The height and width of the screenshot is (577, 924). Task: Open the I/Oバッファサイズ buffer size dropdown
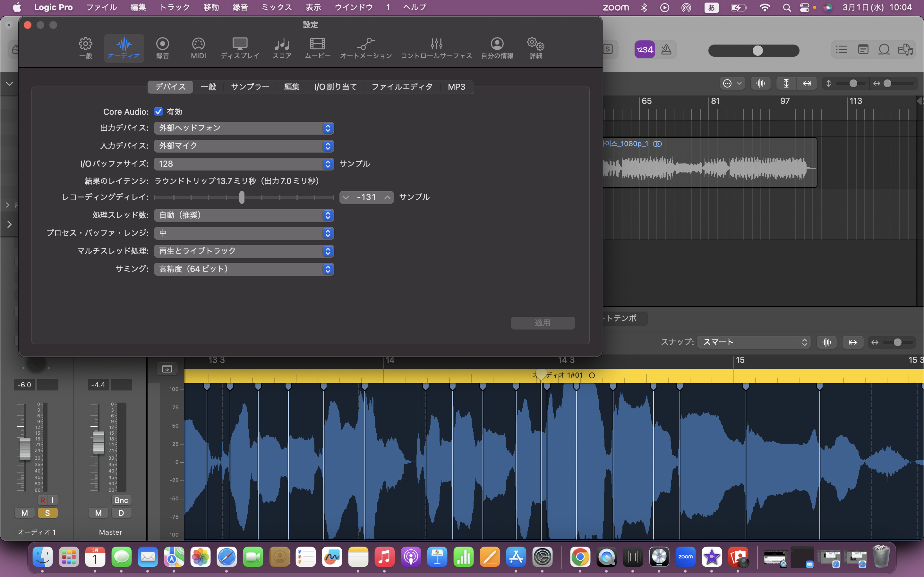coord(244,164)
